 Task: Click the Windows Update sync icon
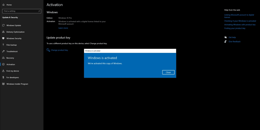tap(3, 25)
